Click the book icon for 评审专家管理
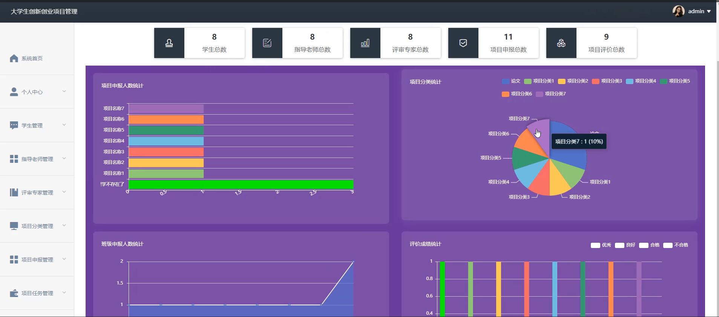Screen dimensions: 719x317 pos(14,193)
